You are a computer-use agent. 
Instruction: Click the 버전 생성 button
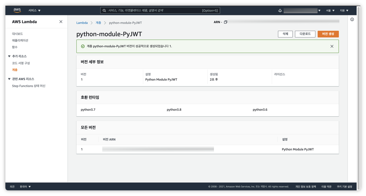coord(328,34)
